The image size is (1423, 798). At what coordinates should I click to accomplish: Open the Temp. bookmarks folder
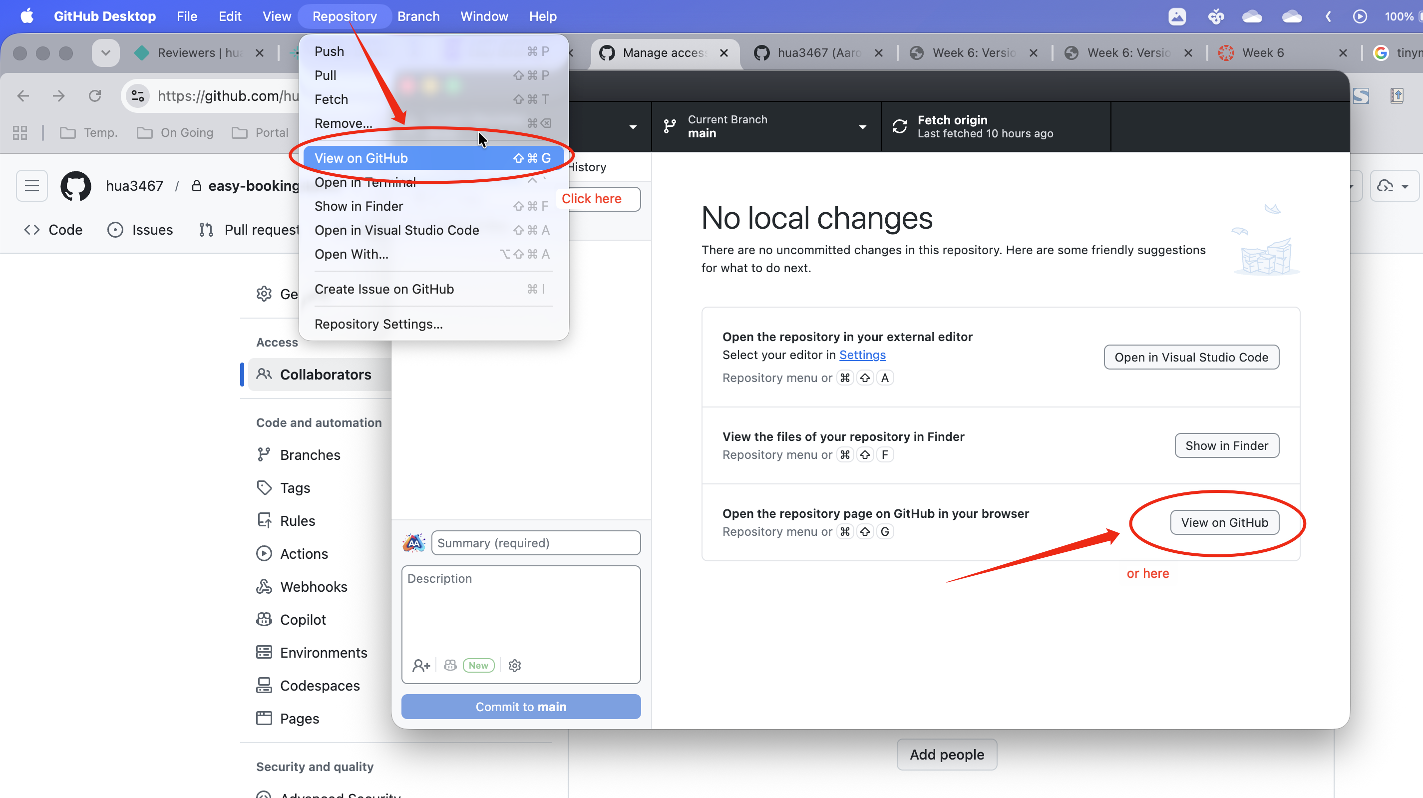click(x=88, y=133)
